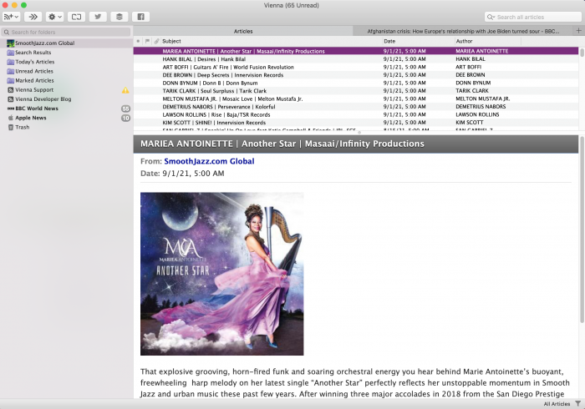Viewport: 585px width, 409px height.
Task: Share article via Twitter icon
Action: (98, 17)
